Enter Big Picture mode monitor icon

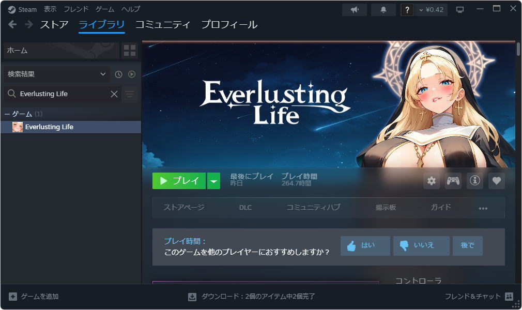(x=460, y=10)
